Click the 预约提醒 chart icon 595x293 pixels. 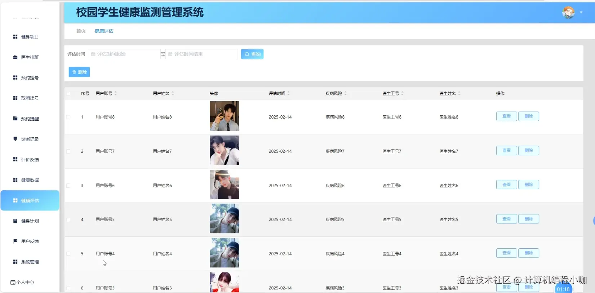[15, 119]
